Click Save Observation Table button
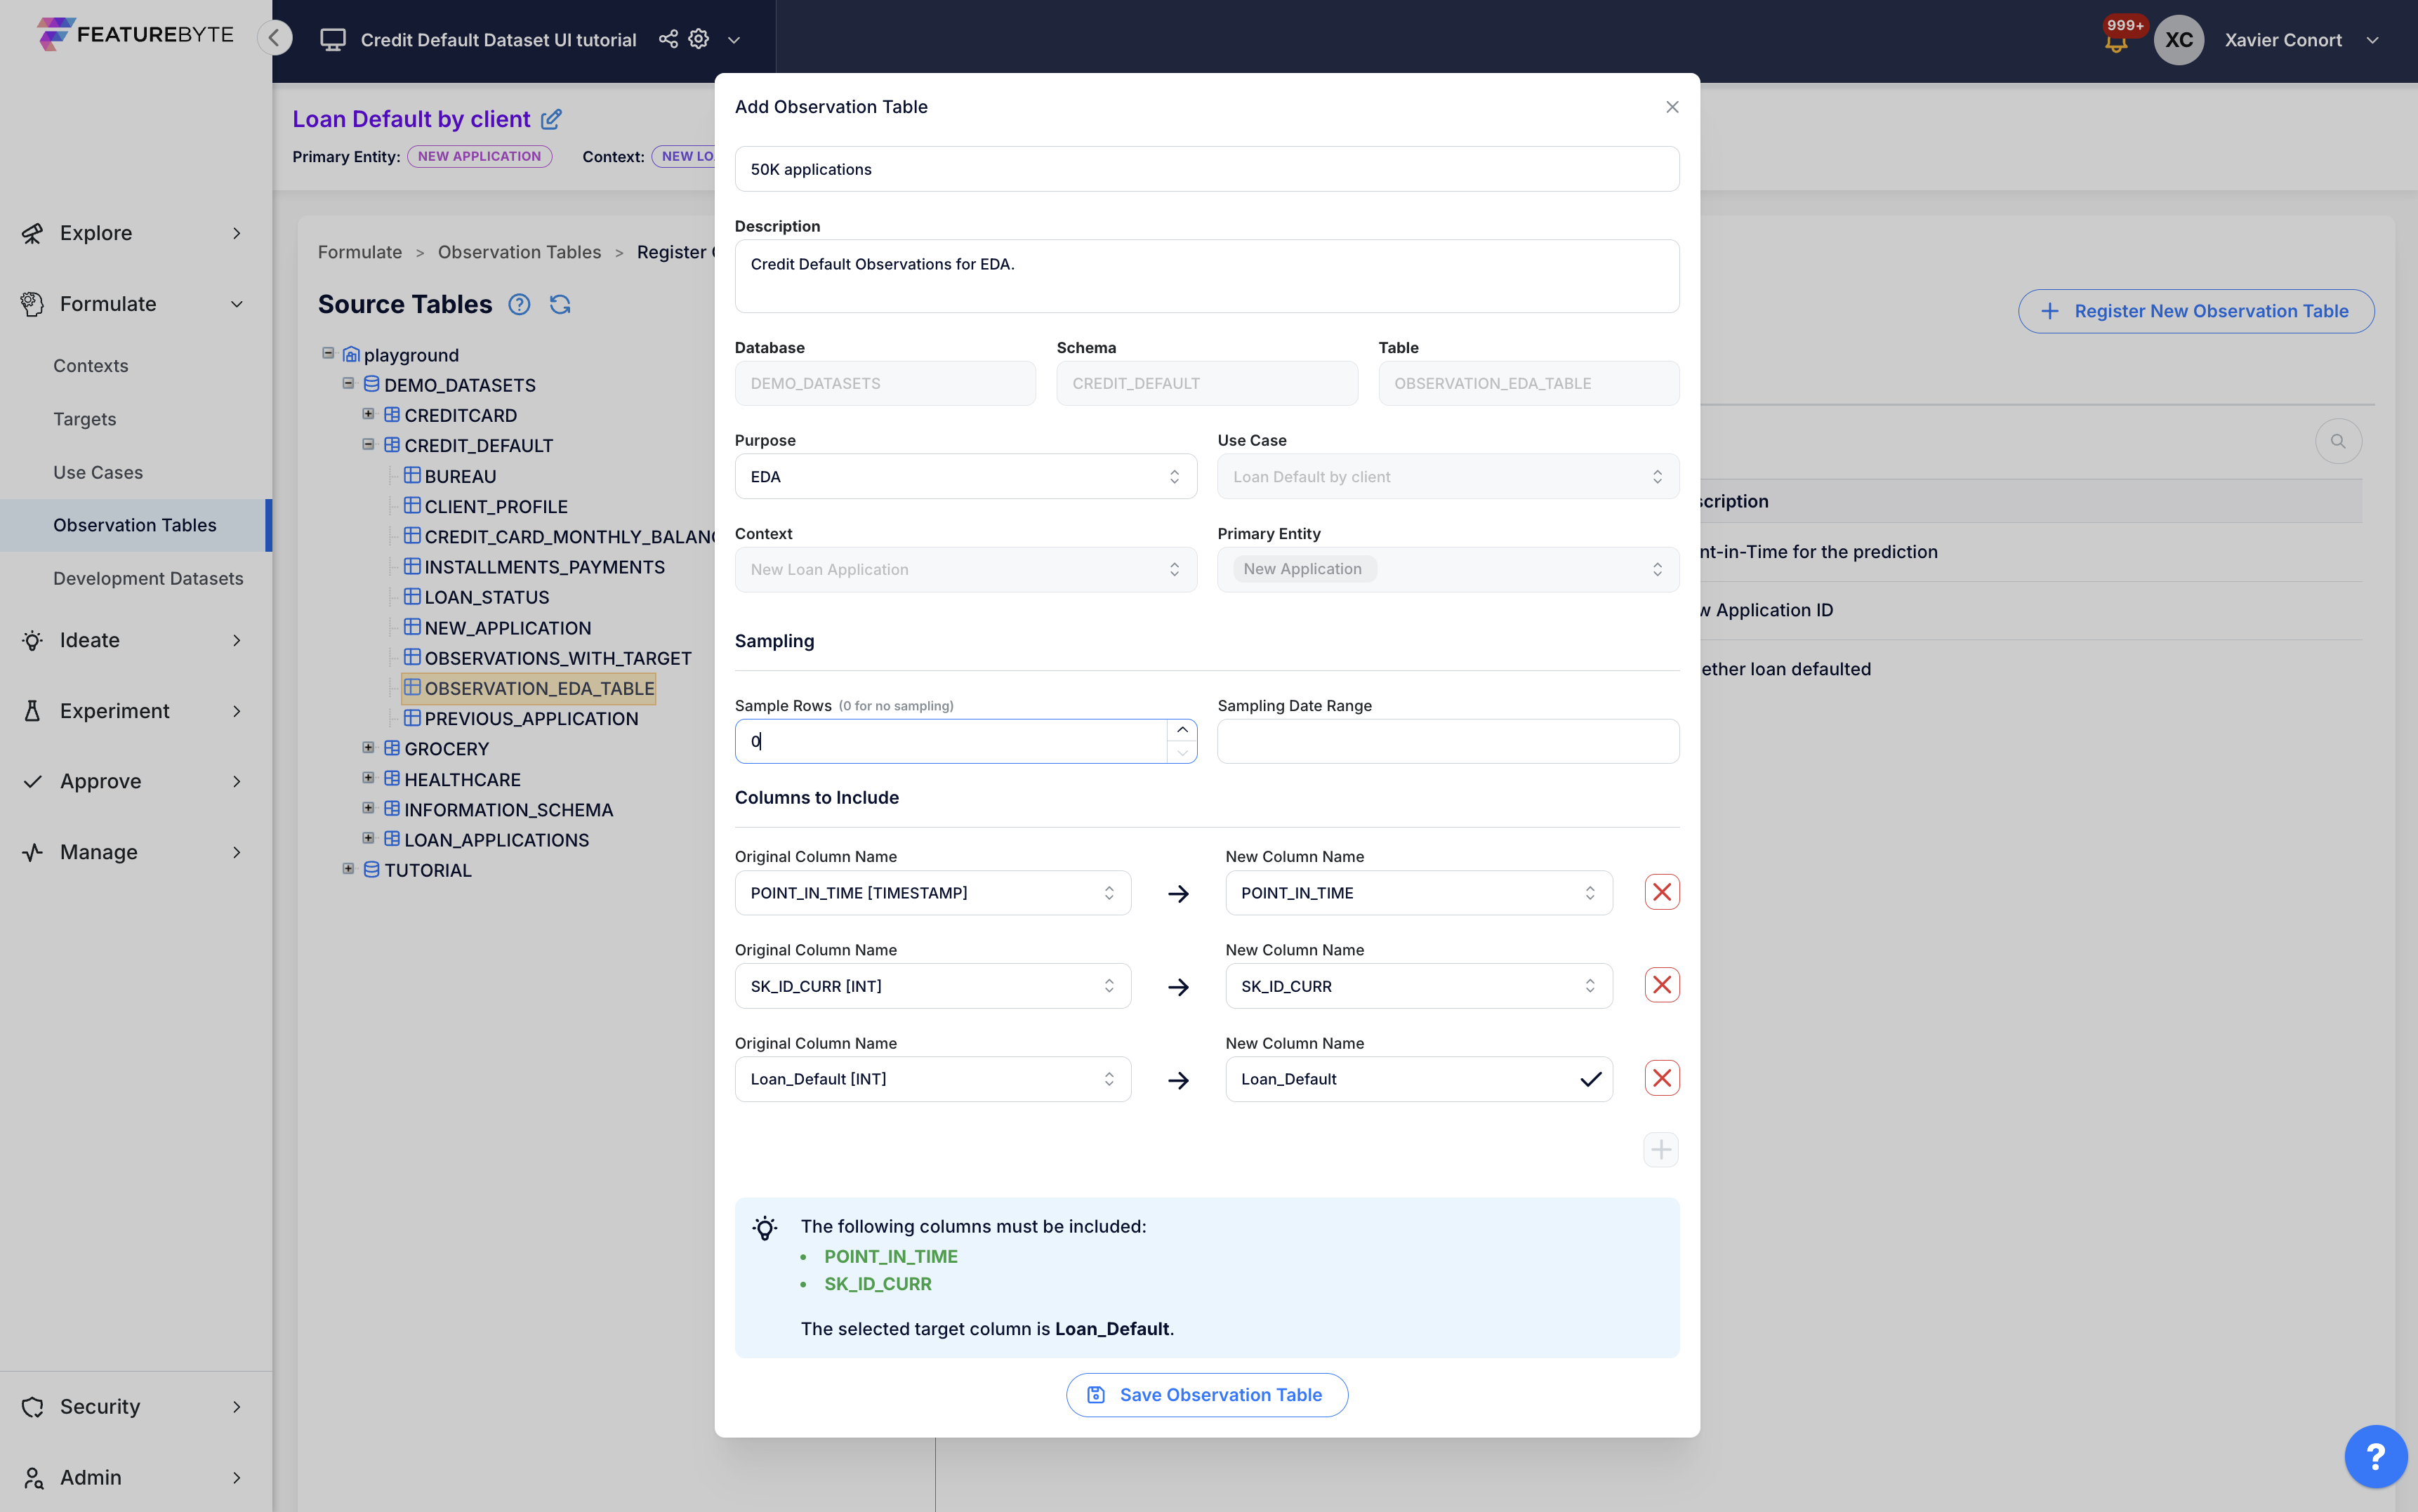This screenshot has width=2418, height=1512. coord(1206,1394)
